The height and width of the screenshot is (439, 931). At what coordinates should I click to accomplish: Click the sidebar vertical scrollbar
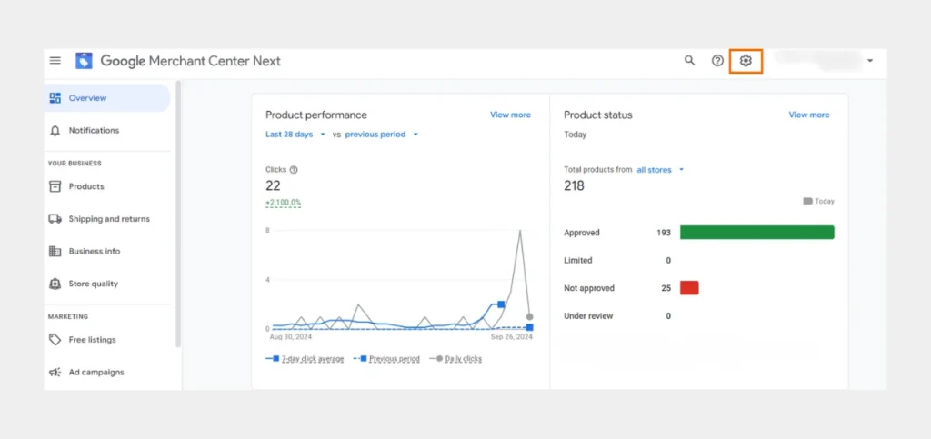tap(178, 214)
